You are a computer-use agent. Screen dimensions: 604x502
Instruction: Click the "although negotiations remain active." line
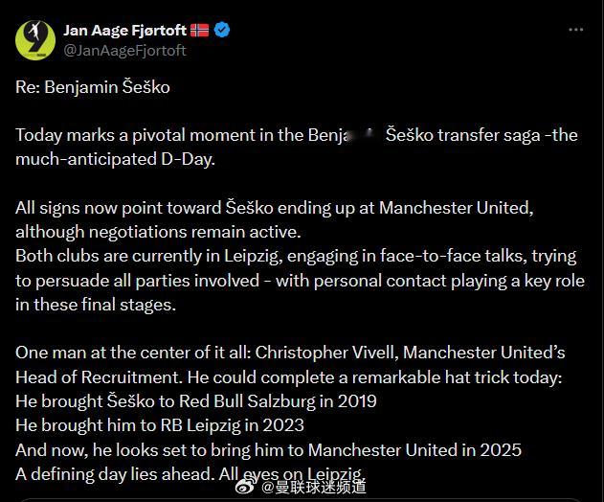(x=158, y=232)
